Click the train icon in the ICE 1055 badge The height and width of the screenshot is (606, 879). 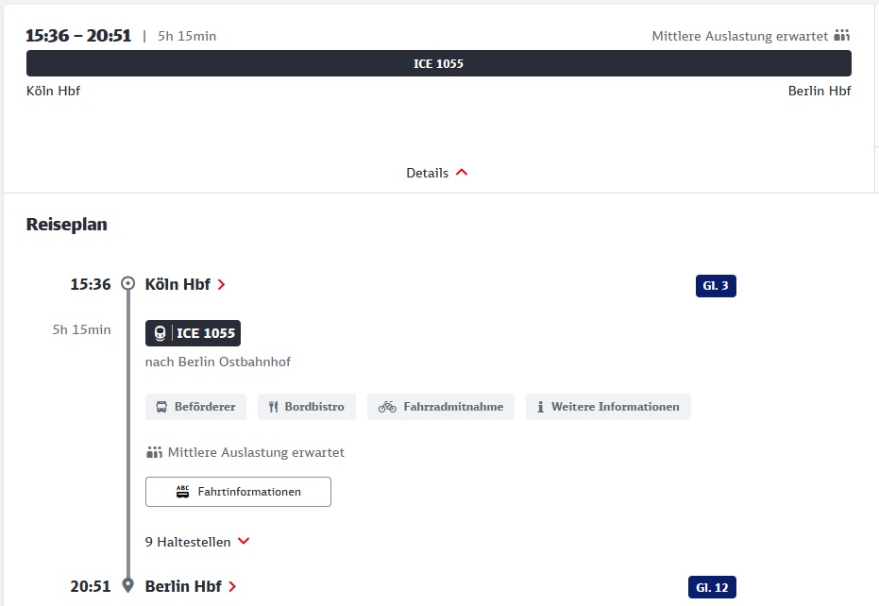point(160,333)
